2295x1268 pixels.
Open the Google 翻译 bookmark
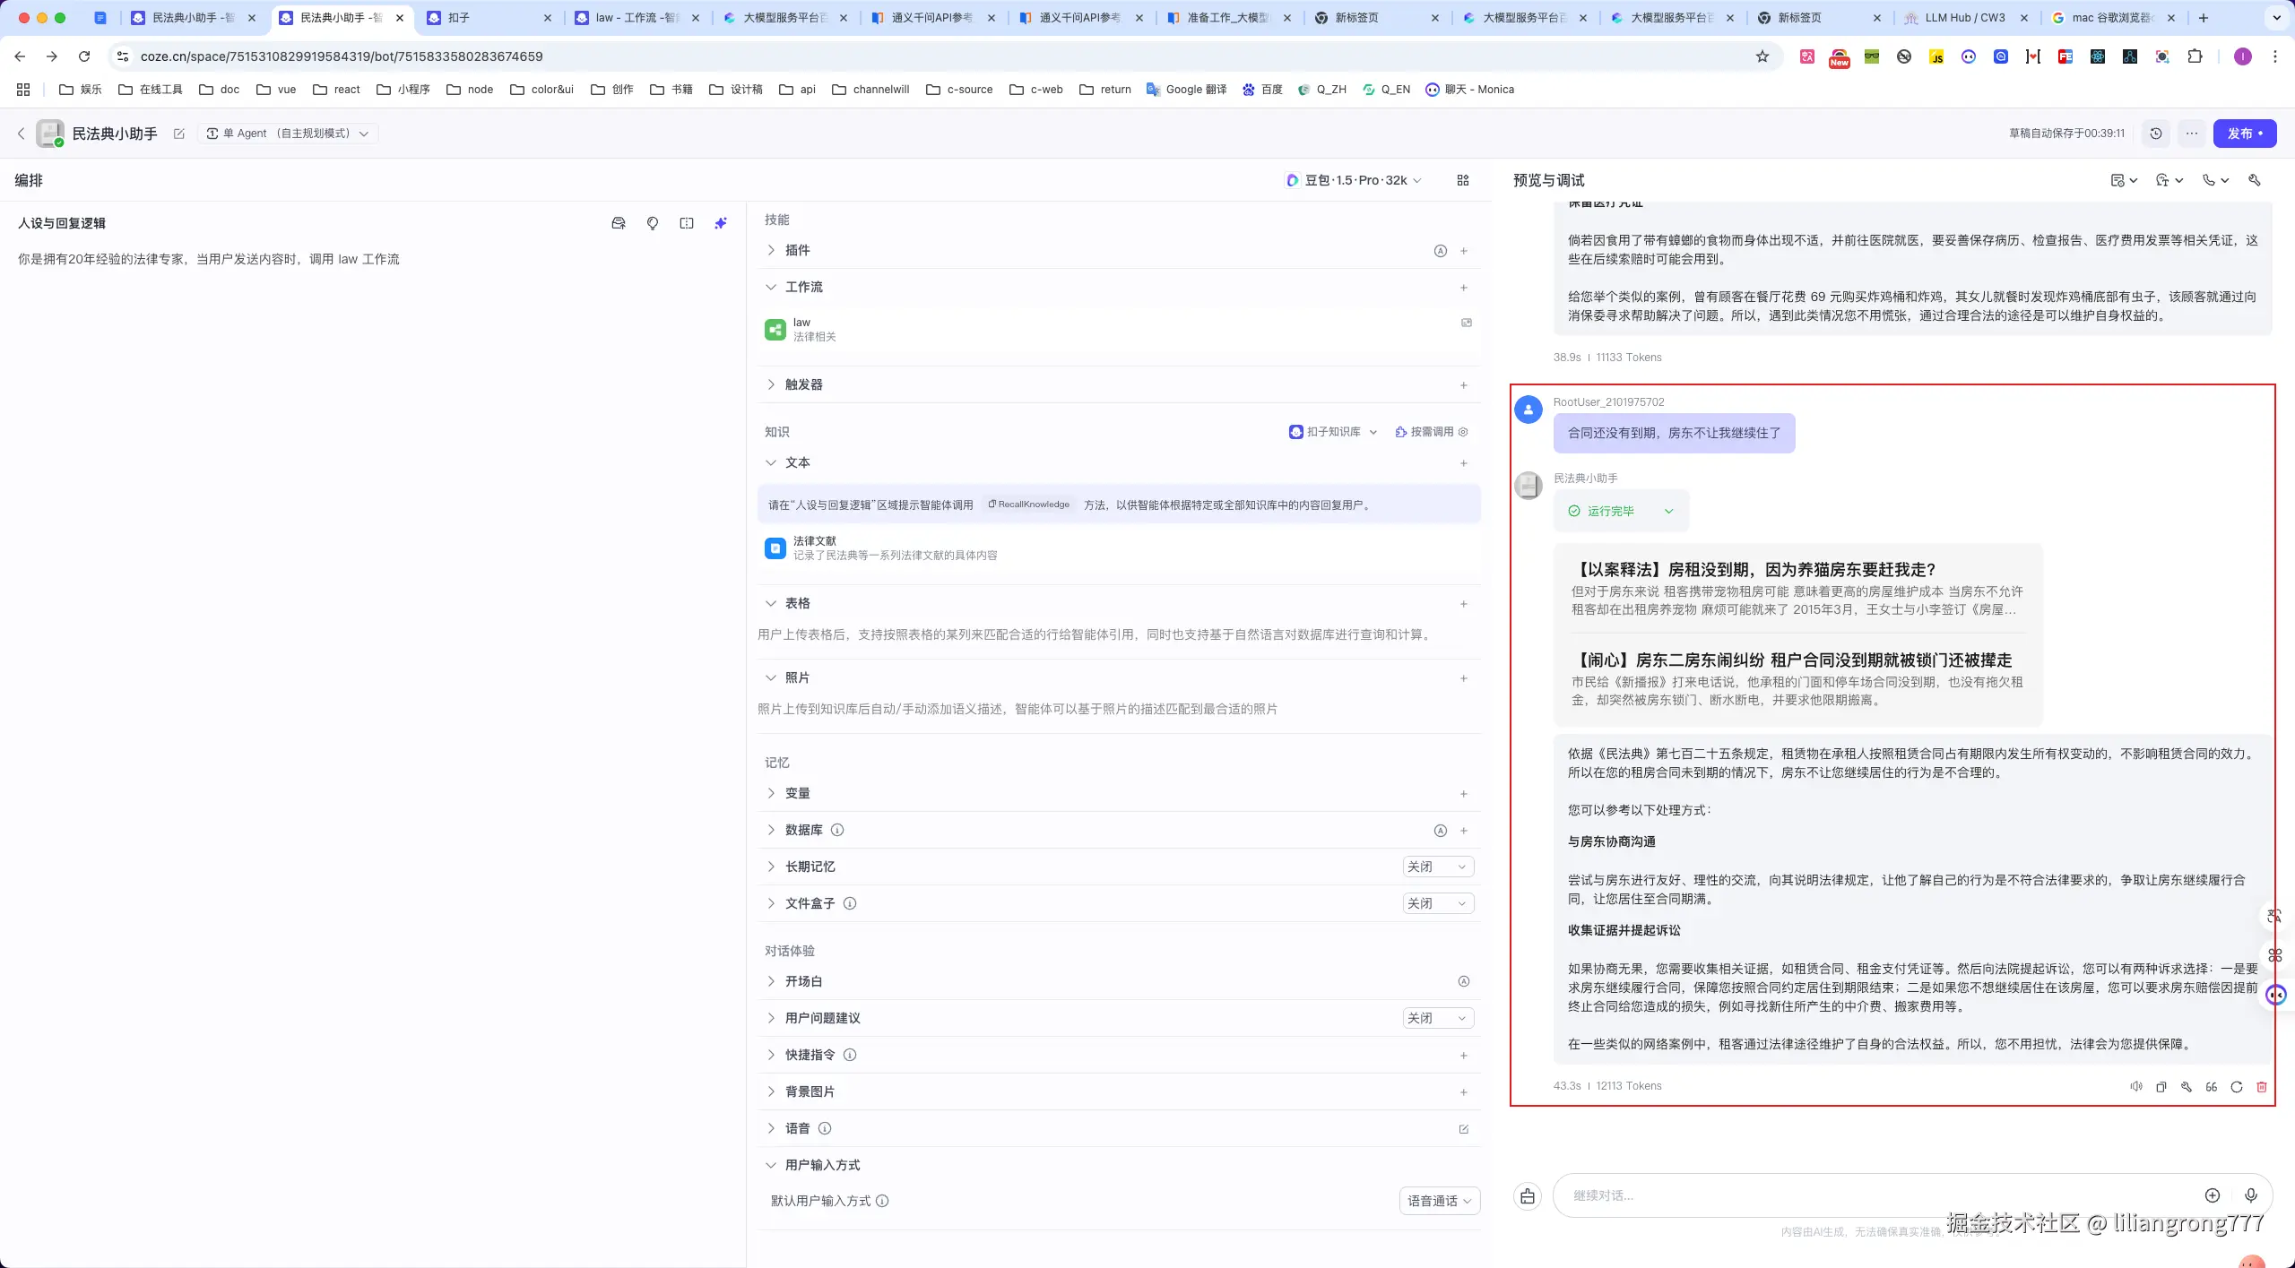pyautogui.click(x=1186, y=89)
